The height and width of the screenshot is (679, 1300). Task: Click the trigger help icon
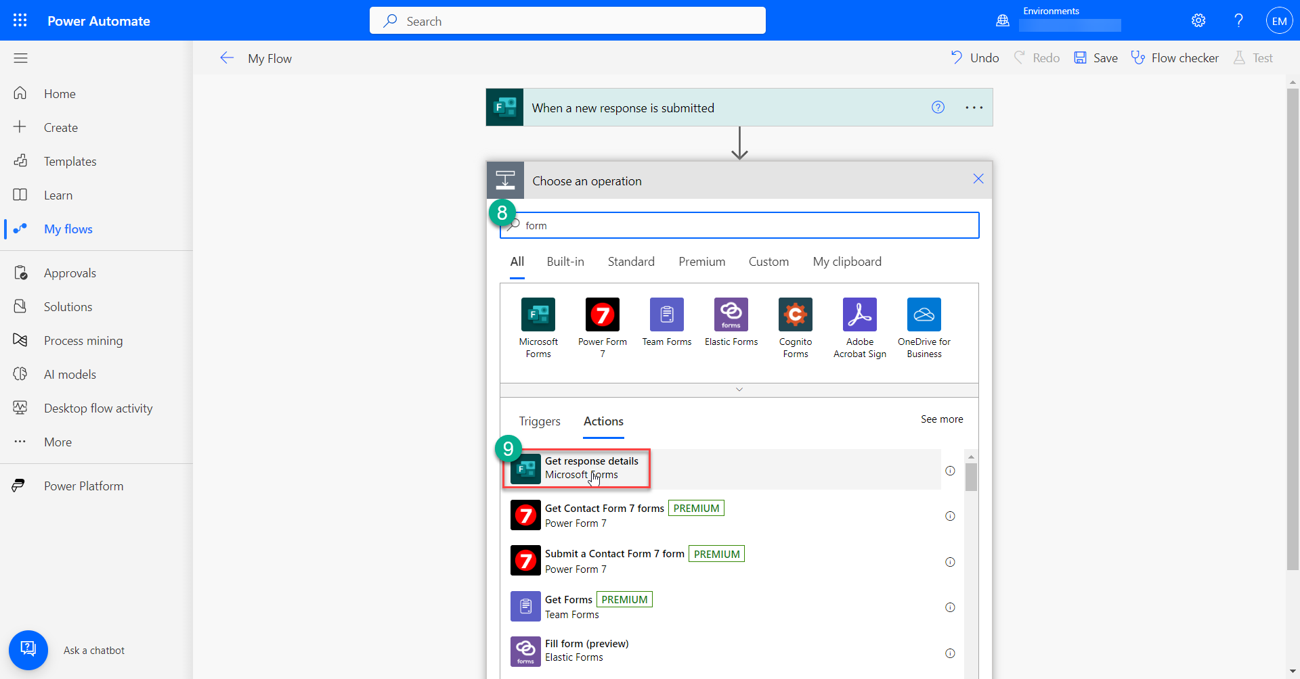pyautogui.click(x=938, y=107)
